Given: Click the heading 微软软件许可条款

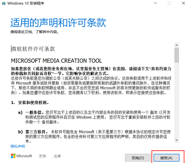Looking at the screenshot, I should (x=33, y=49).
